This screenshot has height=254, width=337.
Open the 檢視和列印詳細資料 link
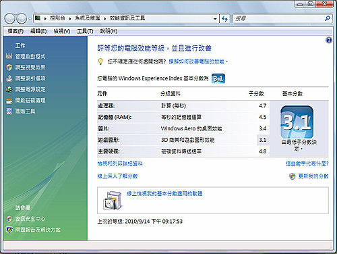[x=120, y=163]
